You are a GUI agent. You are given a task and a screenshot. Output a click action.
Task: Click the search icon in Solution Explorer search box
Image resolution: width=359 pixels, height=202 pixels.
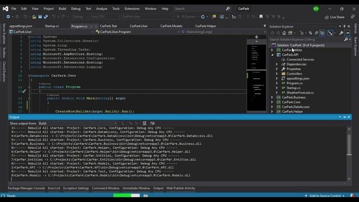pyautogui.click(x=346, y=39)
